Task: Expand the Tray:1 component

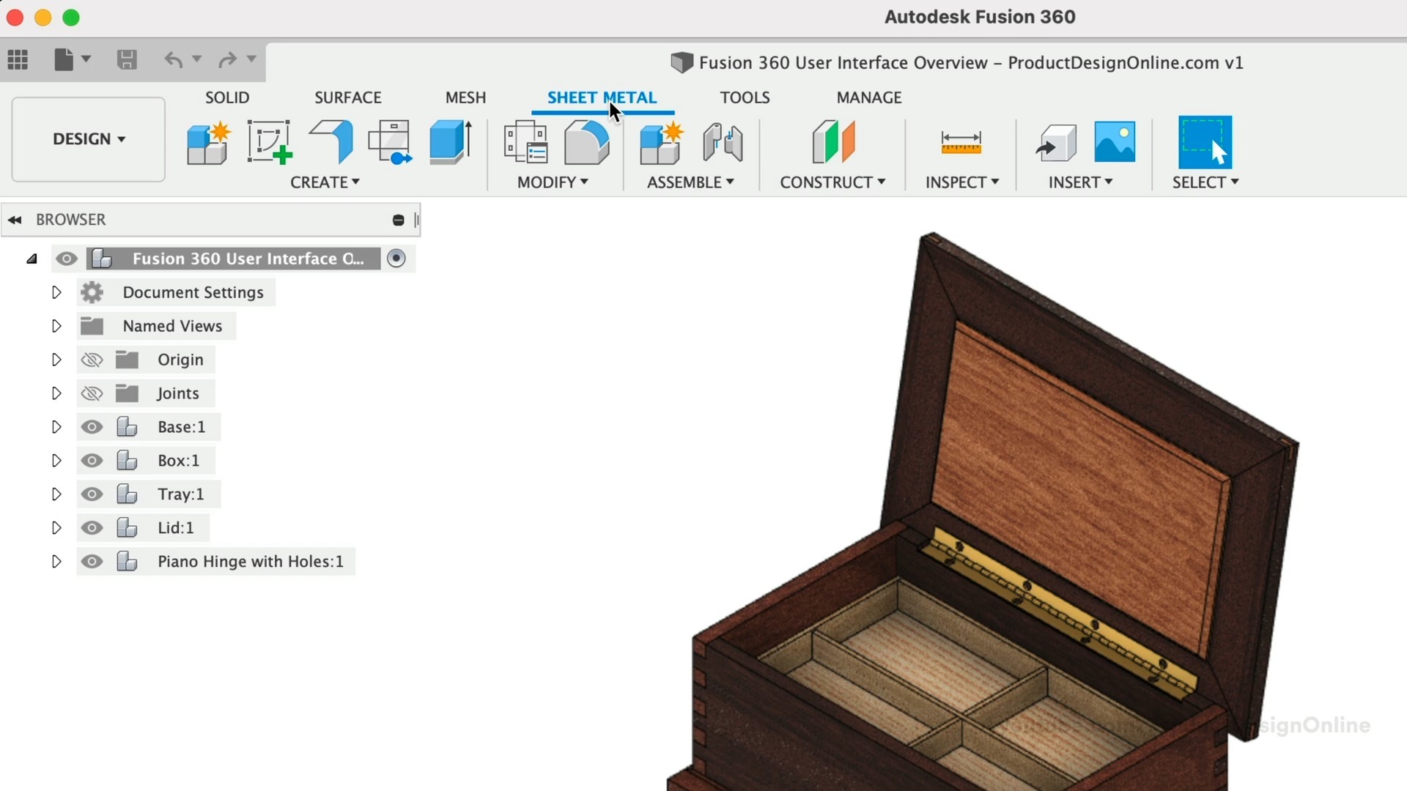Action: coord(56,494)
